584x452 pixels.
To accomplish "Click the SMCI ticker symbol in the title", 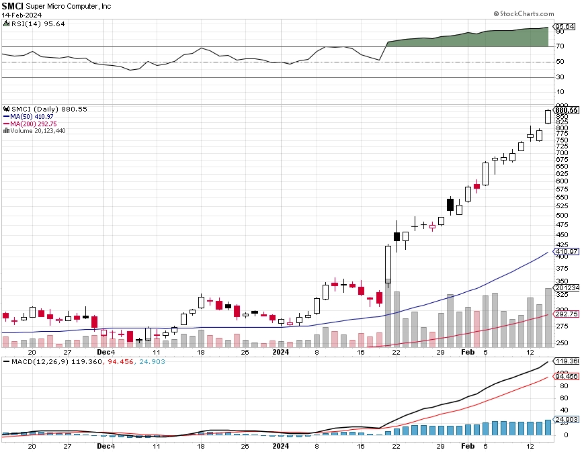I will (x=13, y=6).
